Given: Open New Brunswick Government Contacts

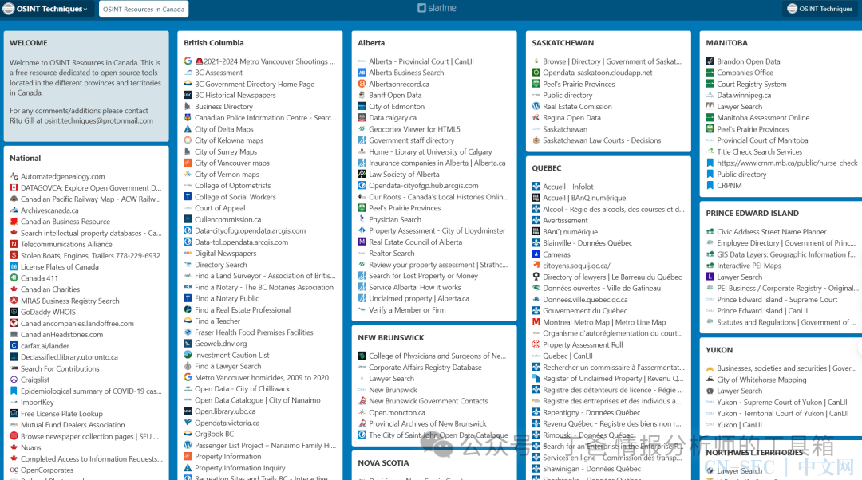Looking at the screenshot, I should click(x=429, y=401).
